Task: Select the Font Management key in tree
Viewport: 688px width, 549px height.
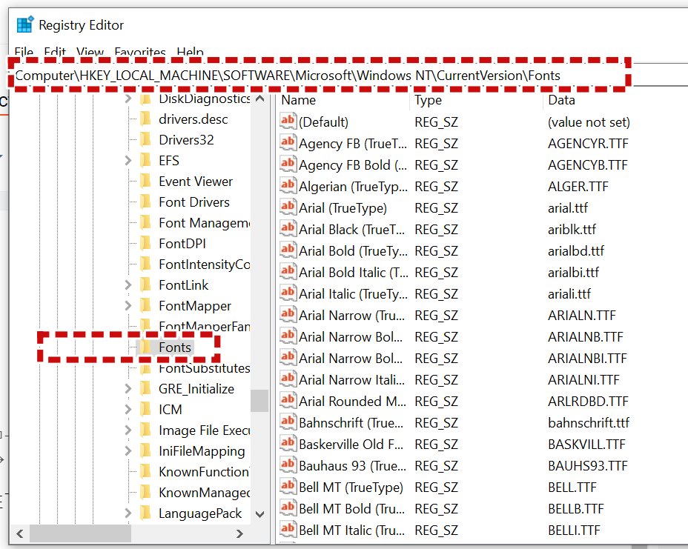Action: point(205,223)
